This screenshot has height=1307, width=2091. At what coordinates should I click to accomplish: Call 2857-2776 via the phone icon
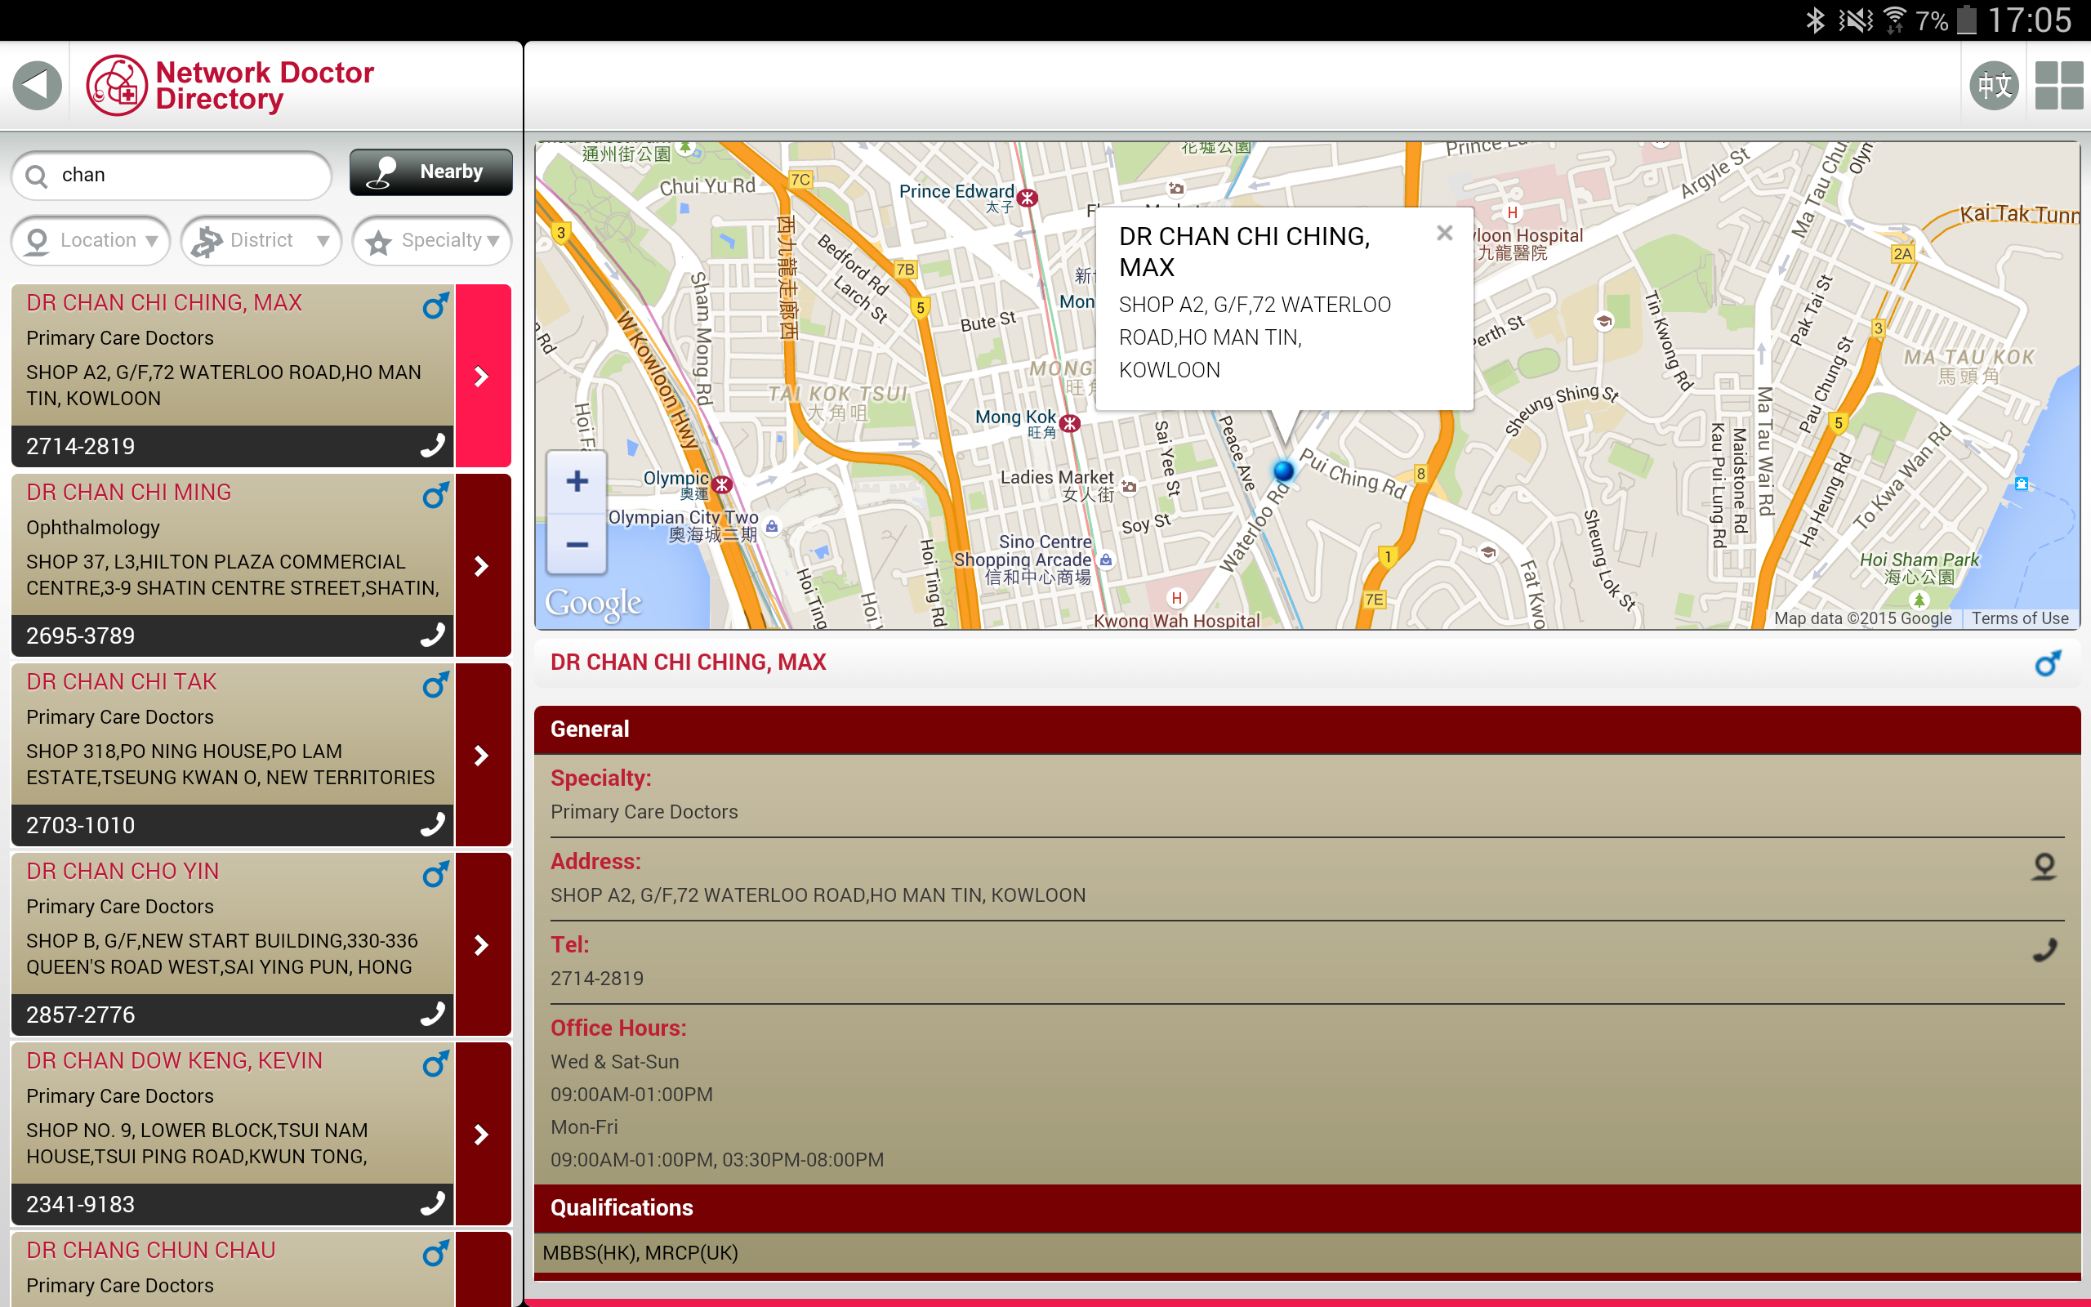pos(432,1013)
